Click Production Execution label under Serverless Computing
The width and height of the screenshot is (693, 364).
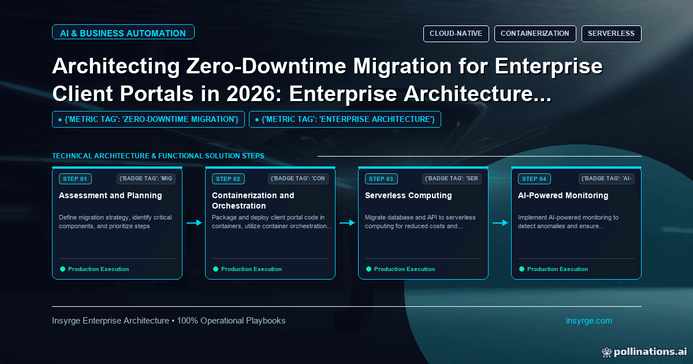point(404,269)
